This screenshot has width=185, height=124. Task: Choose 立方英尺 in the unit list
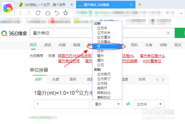(107, 74)
